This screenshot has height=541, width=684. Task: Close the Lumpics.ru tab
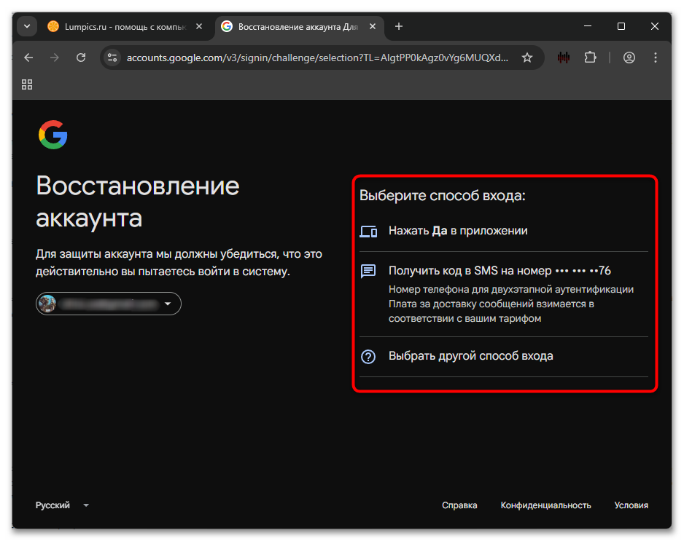(x=199, y=26)
